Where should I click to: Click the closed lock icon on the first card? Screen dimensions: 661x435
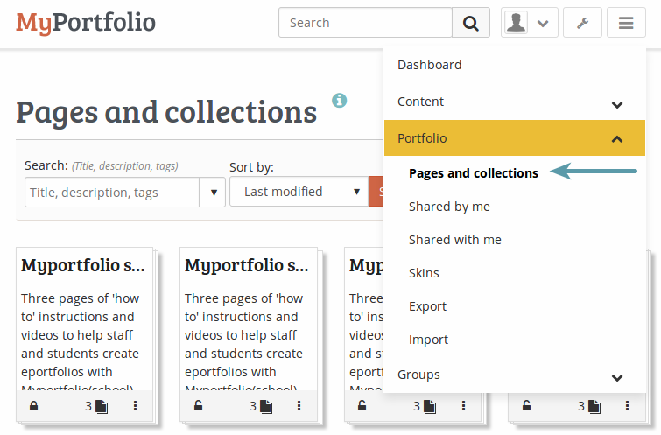[x=34, y=406]
